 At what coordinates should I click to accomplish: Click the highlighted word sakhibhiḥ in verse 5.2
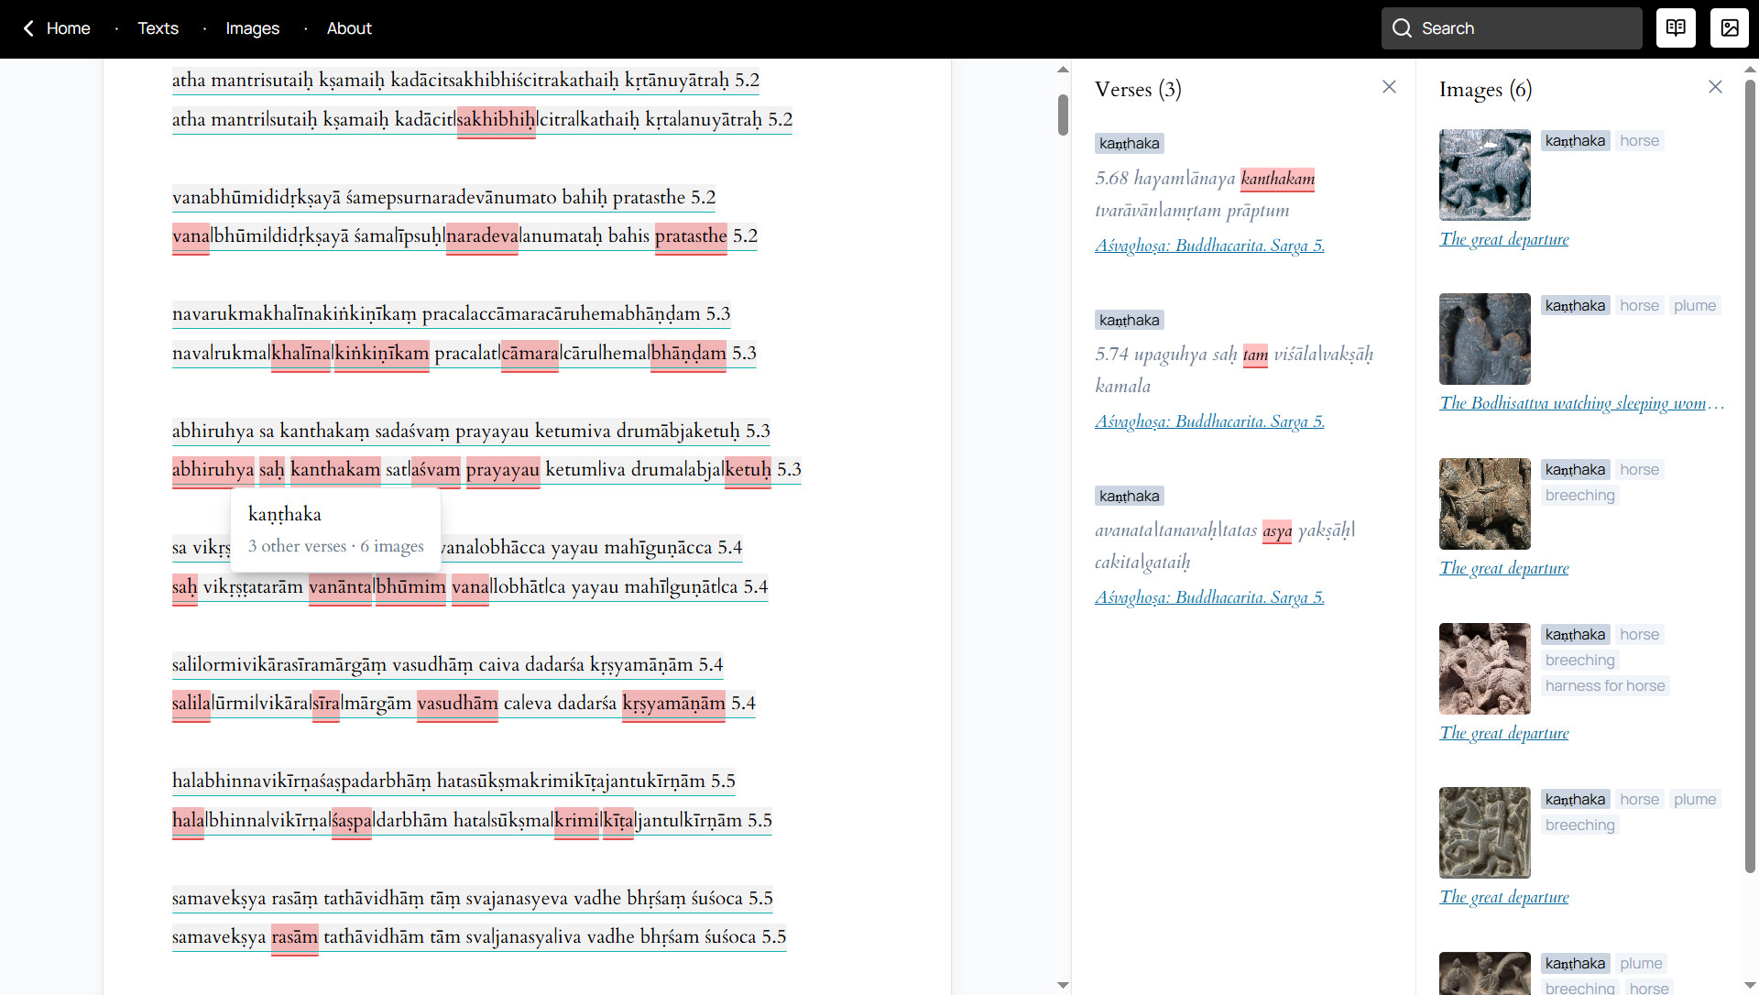click(496, 120)
